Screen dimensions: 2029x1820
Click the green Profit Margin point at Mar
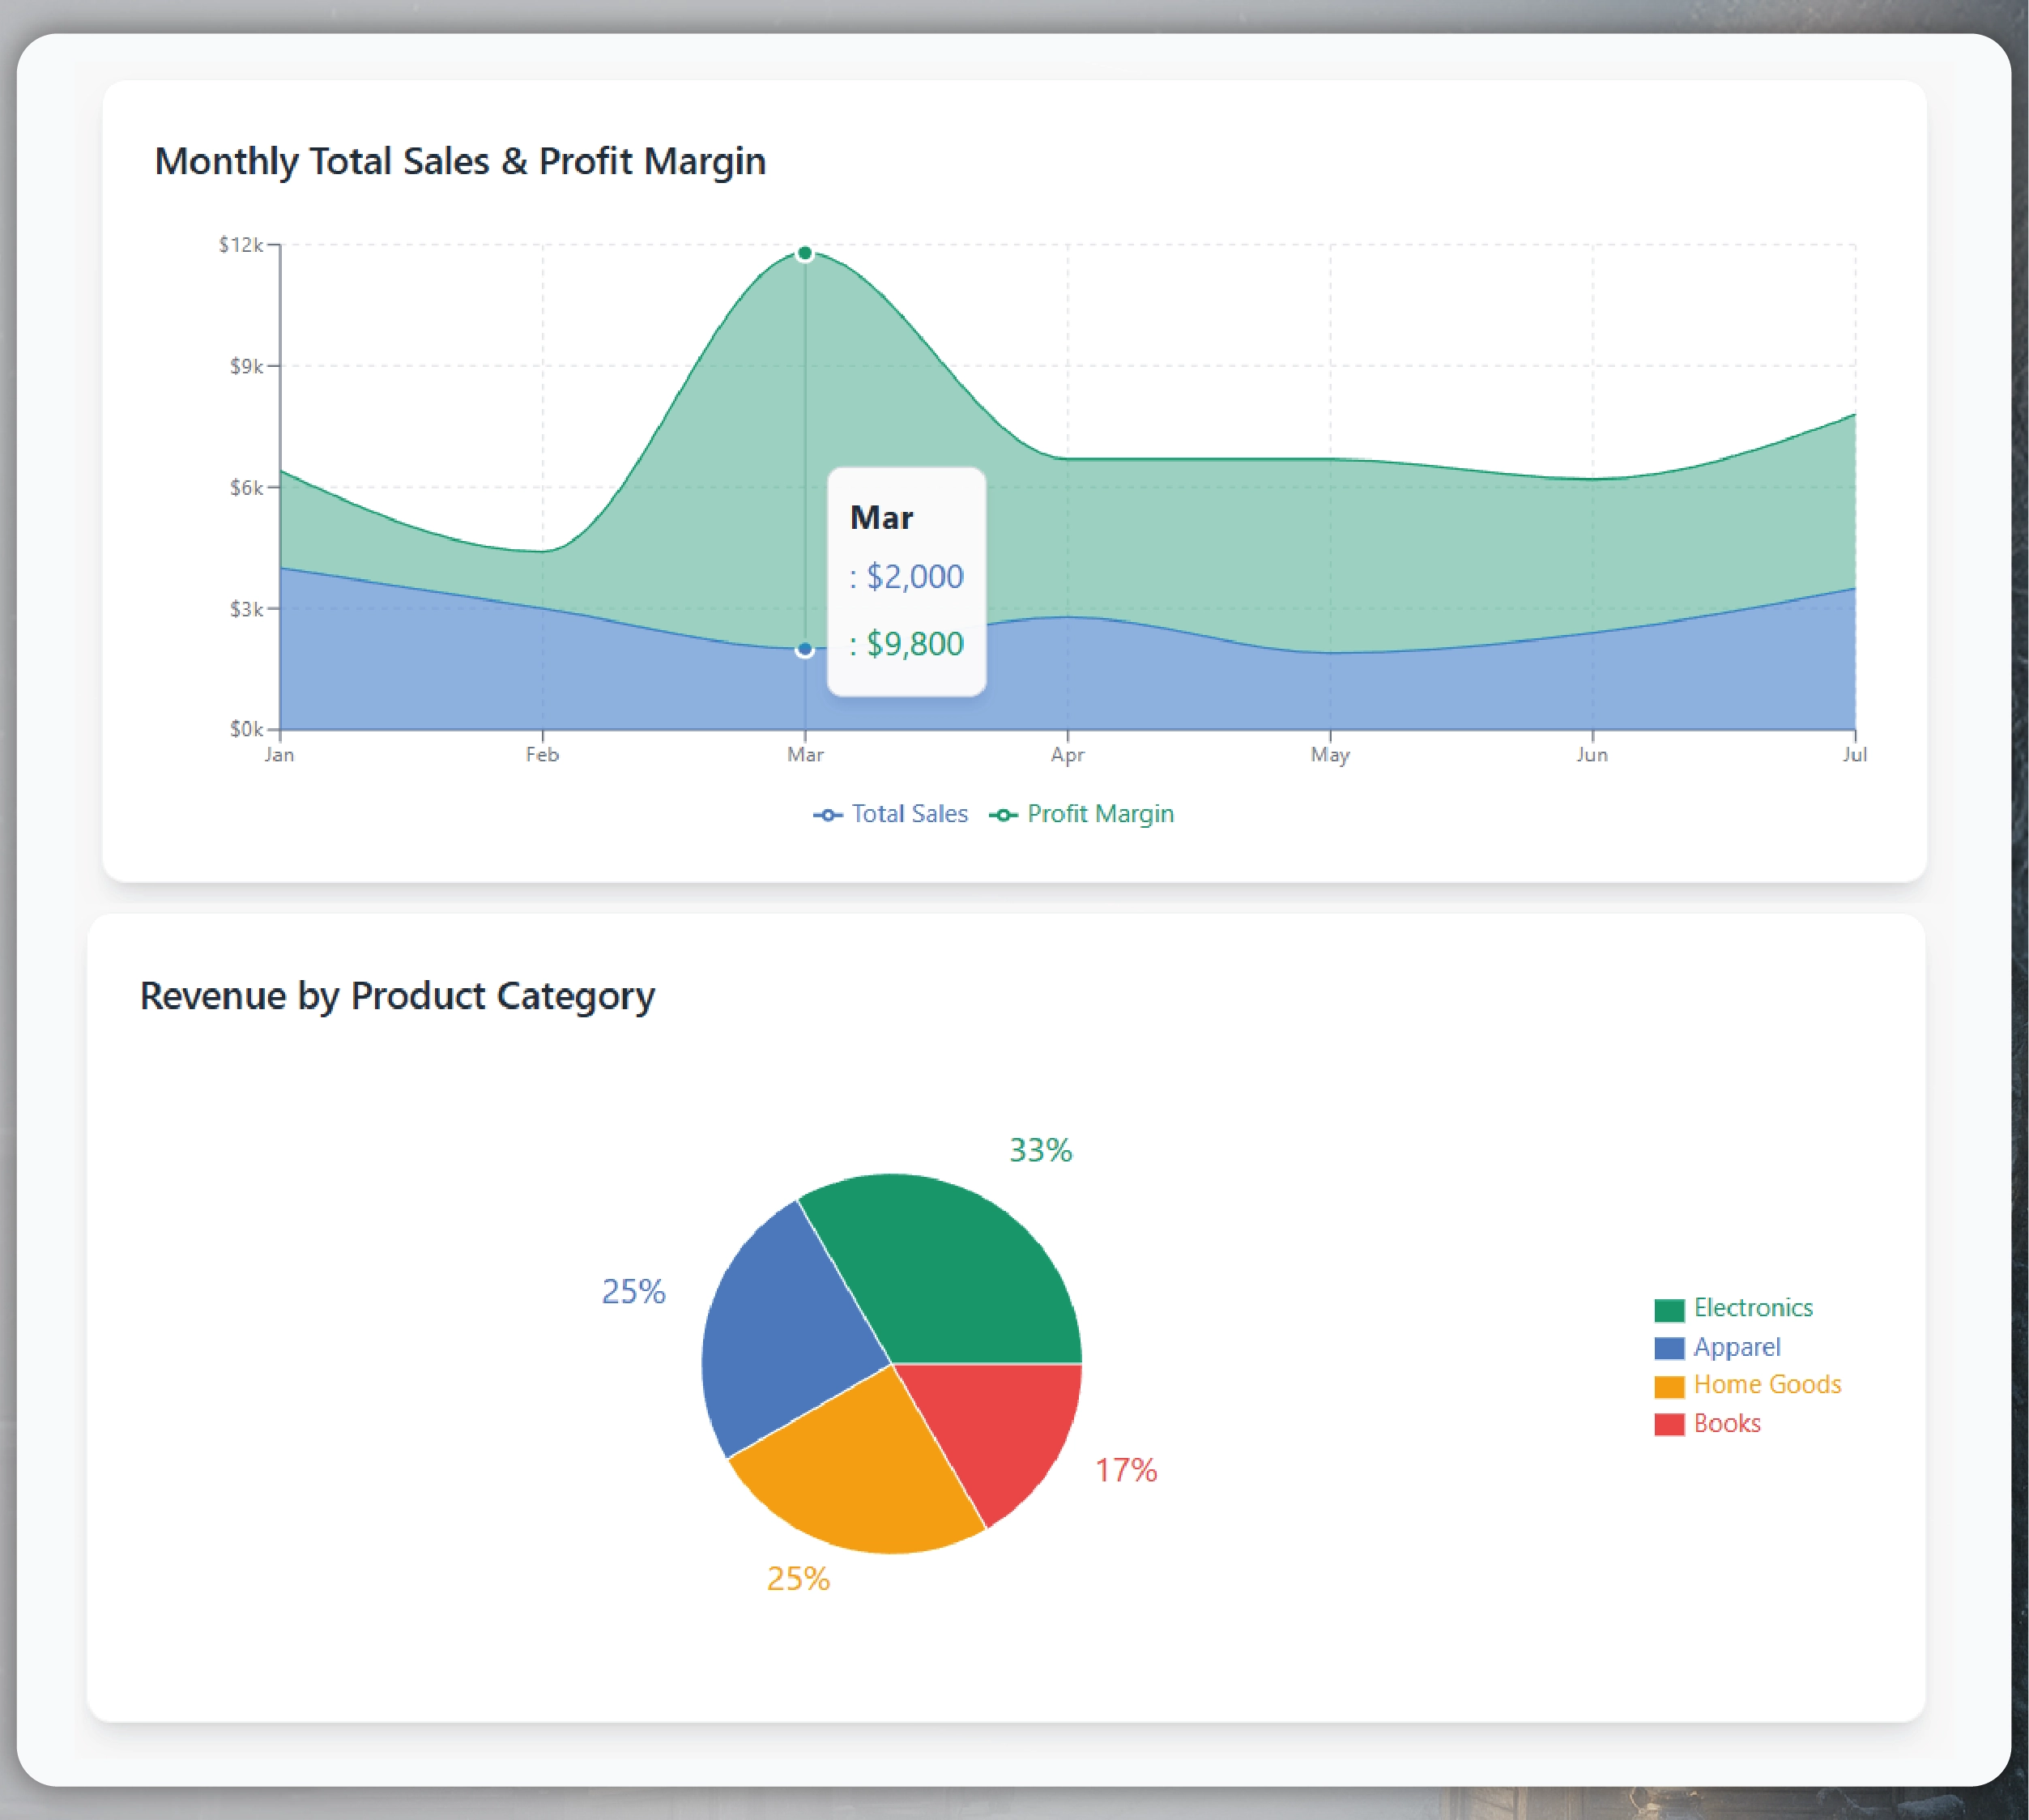tap(805, 253)
